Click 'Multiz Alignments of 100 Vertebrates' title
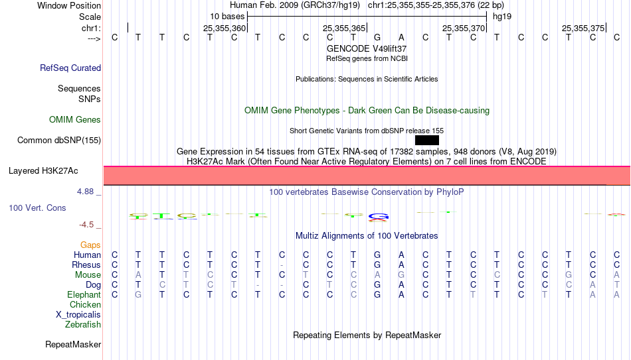Image resolution: width=631 pixels, height=360 pixels. click(367, 236)
